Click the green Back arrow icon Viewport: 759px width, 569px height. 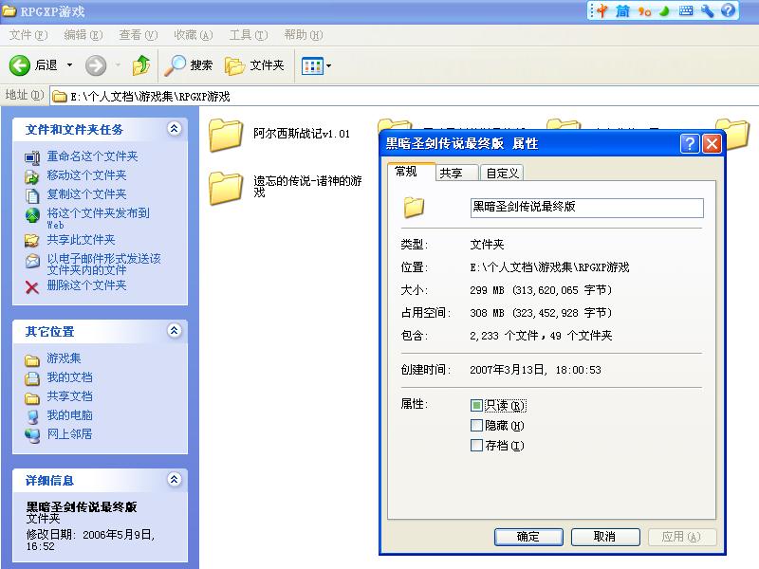[20, 64]
